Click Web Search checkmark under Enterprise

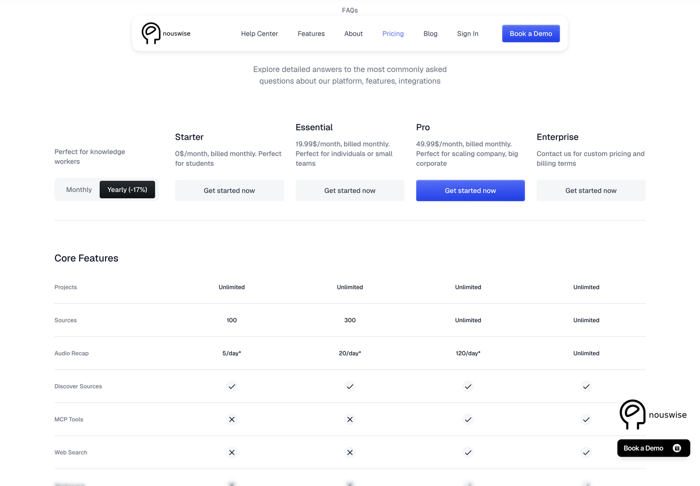[586, 452]
